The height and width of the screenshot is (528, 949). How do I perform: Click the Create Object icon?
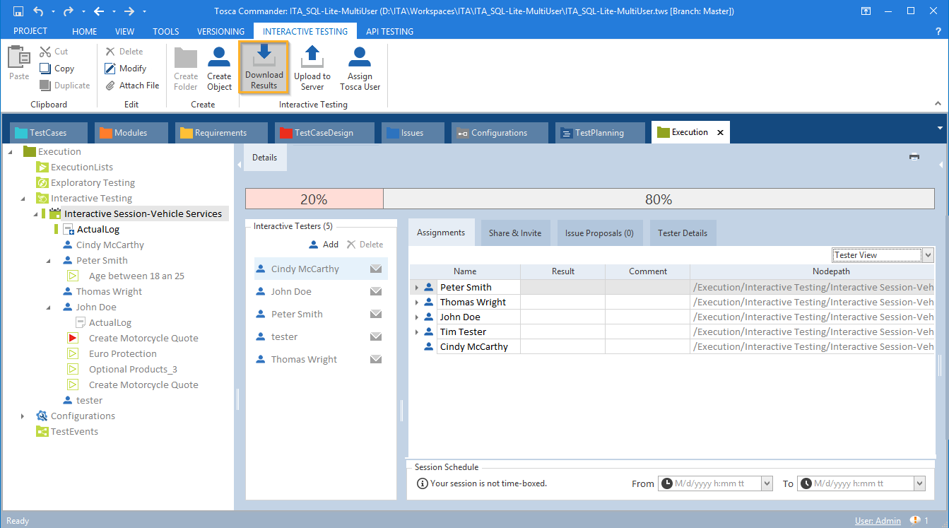tap(219, 57)
